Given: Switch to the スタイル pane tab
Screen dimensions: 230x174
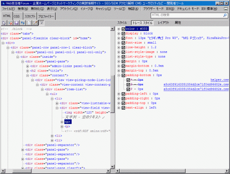Looking at the screenshot, I should click(122, 23).
